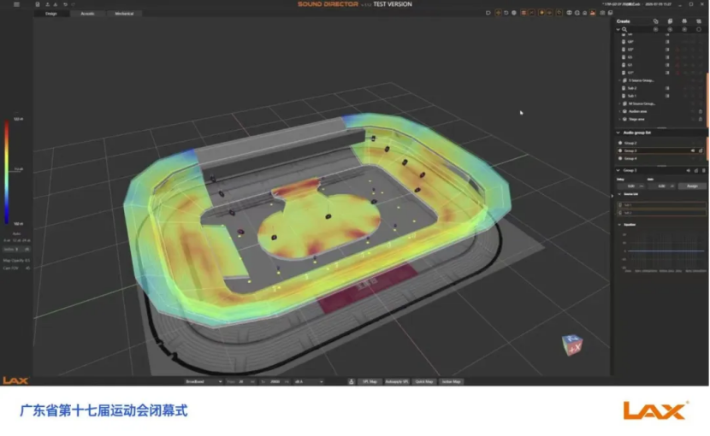Click the 3D orientation cube

pos(572,345)
